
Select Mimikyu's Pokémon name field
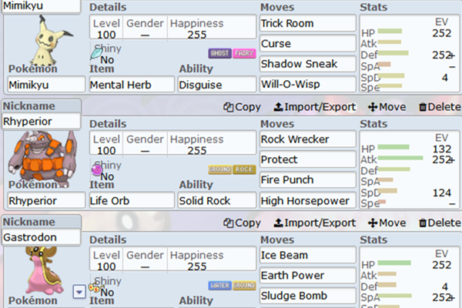click(46, 85)
